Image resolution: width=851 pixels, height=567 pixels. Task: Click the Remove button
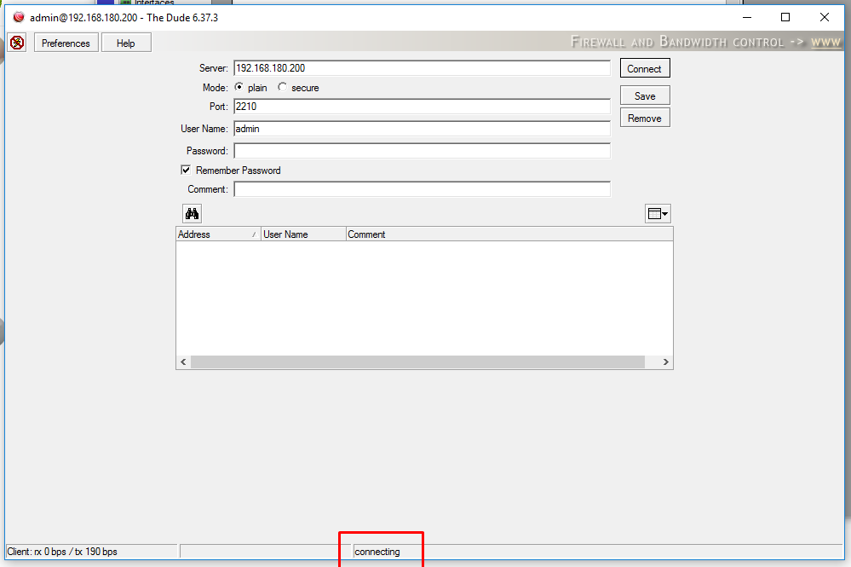coord(645,118)
